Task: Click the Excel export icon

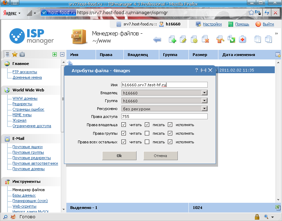Action: 278,208
